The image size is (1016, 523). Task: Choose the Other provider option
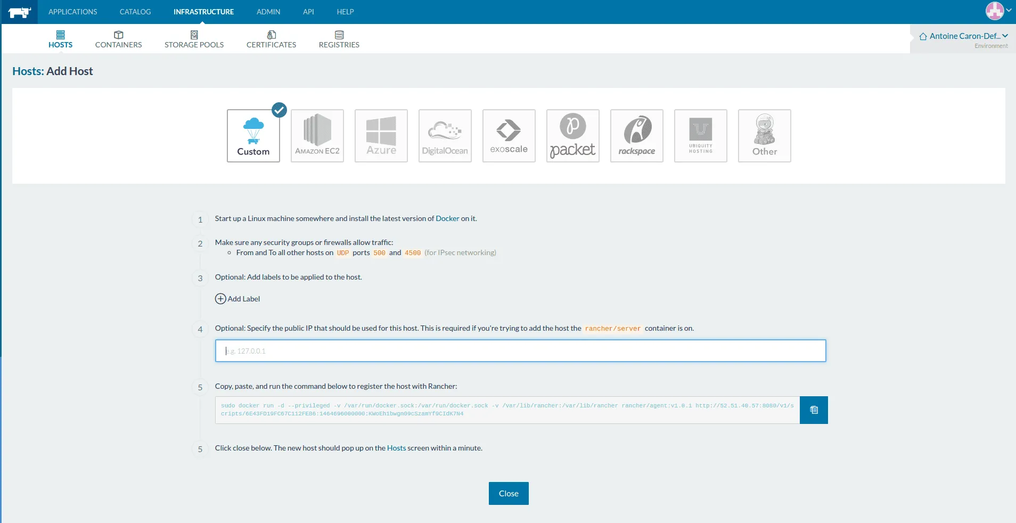(765, 136)
